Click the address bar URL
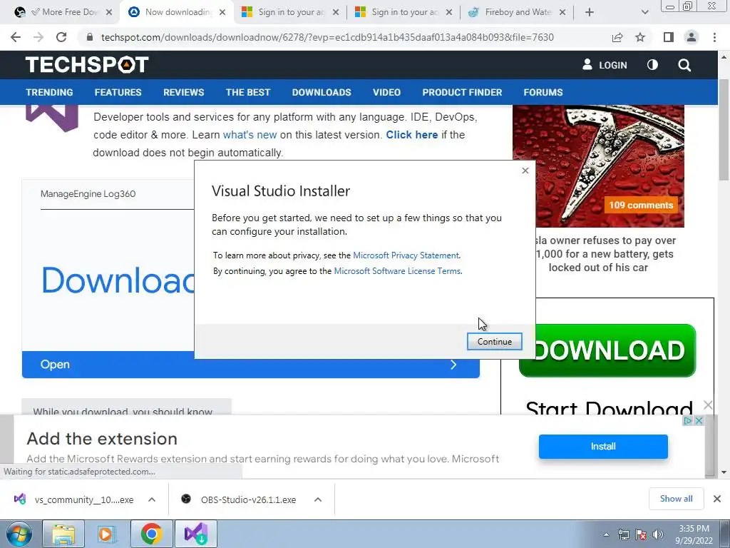This screenshot has width=730, height=548. pos(327,37)
